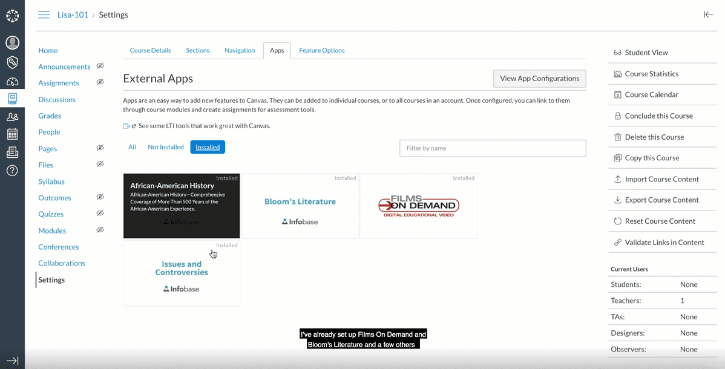Click lock icon beside Conclude this Course
The width and height of the screenshot is (725, 369).
(x=617, y=116)
